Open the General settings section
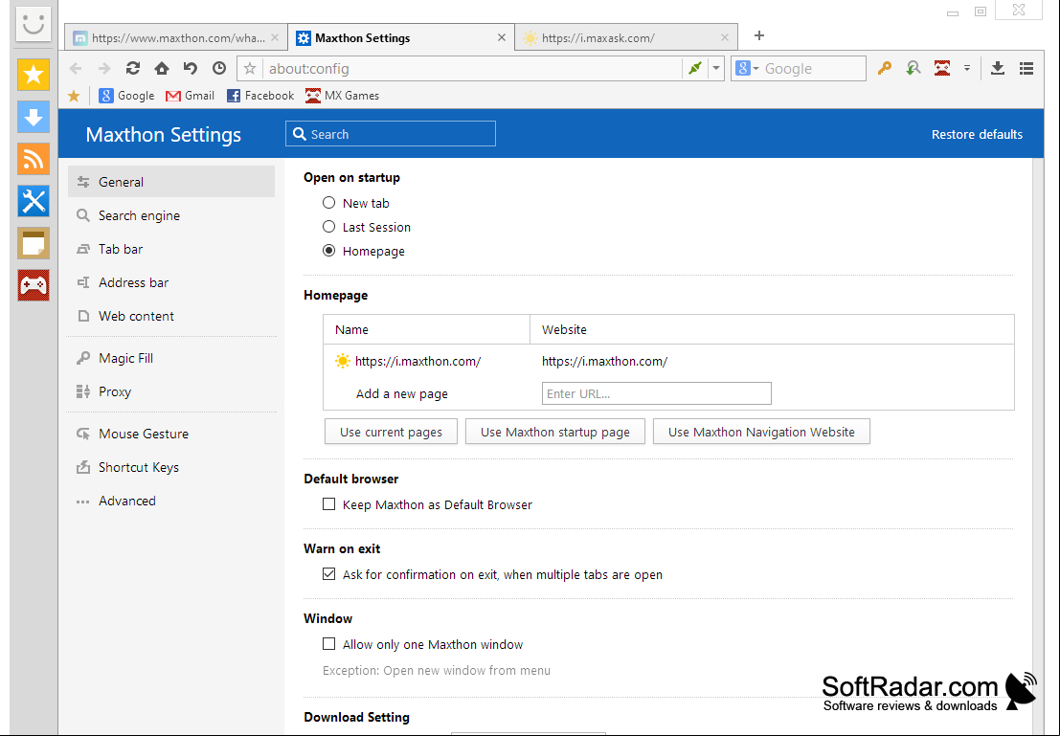This screenshot has width=1060, height=736. (x=171, y=182)
